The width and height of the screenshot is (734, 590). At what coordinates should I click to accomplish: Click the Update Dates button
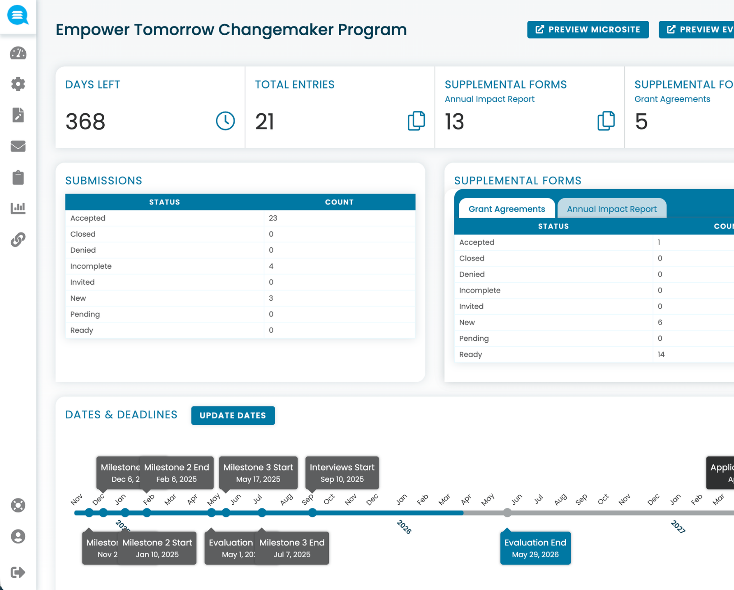[x=233, y=415]
